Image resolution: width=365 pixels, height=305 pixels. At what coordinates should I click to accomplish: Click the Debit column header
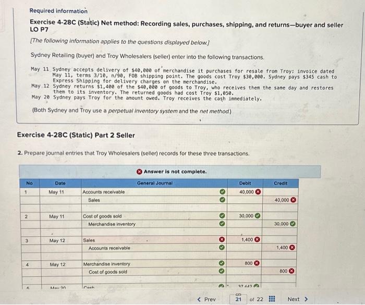(245, 183)
